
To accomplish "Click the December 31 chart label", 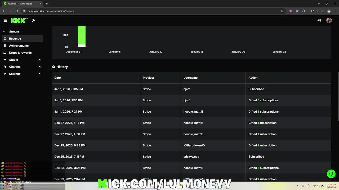I will (73, 52).
